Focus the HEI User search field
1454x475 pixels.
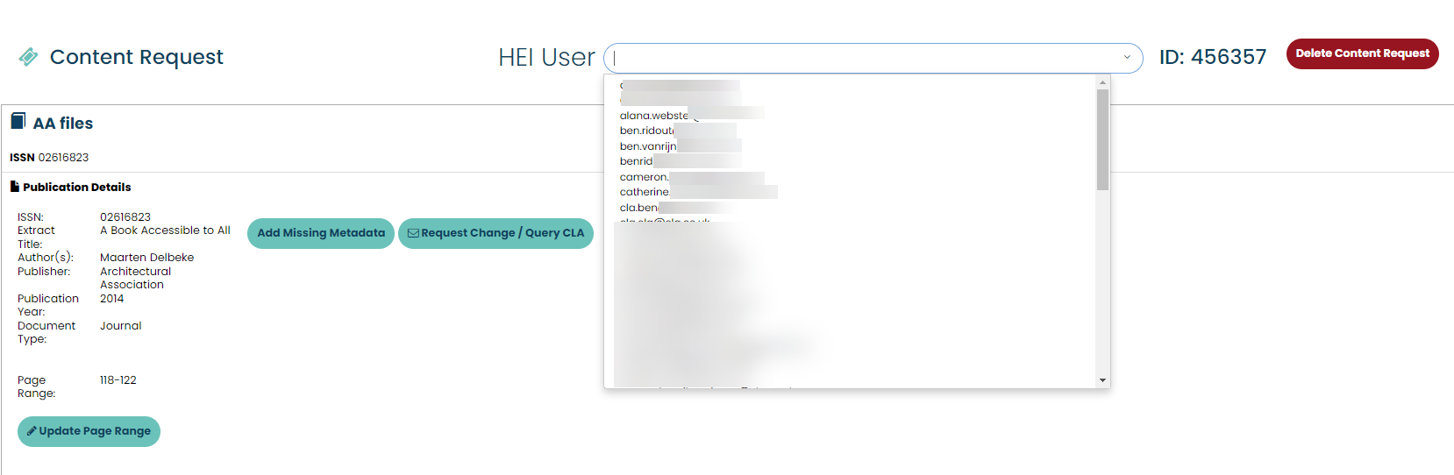(x=864, y=59)
